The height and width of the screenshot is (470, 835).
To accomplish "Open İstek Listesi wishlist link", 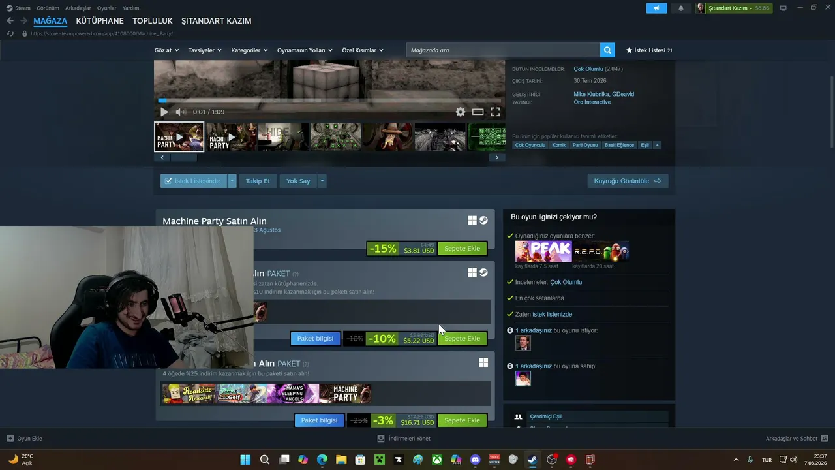I will (x=649, y=50).
